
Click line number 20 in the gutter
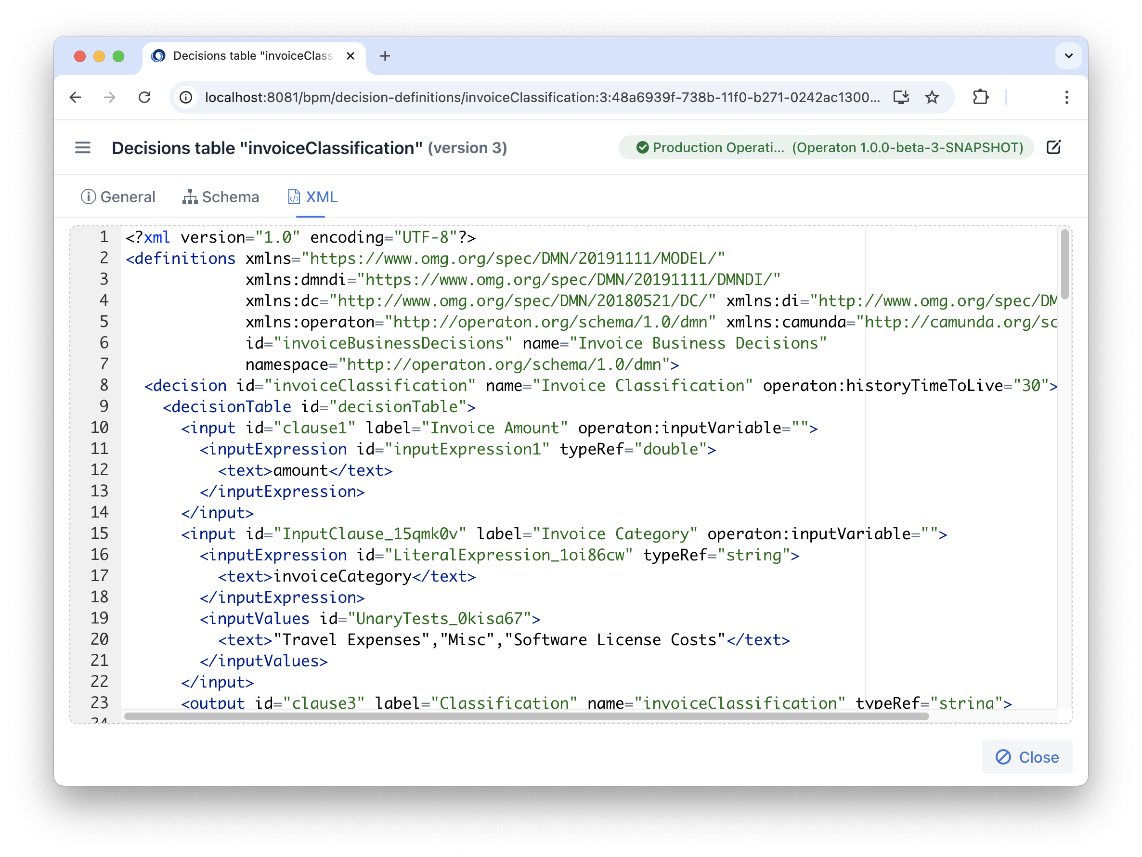[x=99, y=639]
